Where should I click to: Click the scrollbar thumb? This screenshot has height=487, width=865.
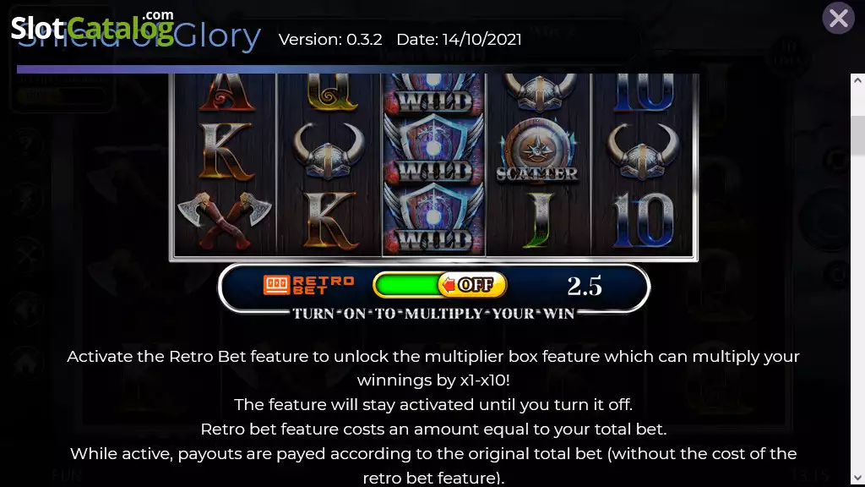coord(857,135)
